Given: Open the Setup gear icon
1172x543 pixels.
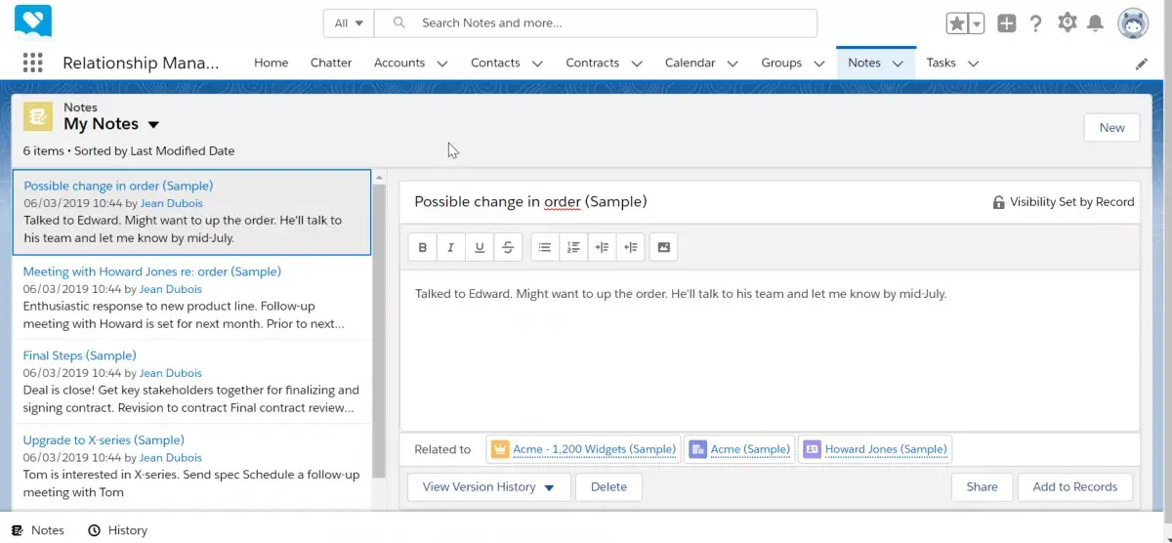Looking at the screenshot, I should [x=1067, y=22].
